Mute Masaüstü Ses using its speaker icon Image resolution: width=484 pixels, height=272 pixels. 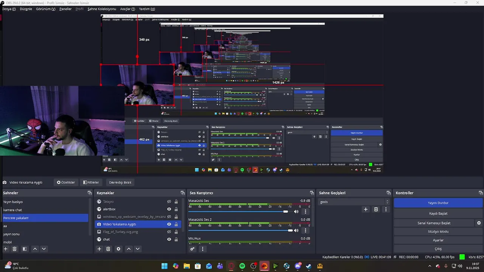pos(296,212)
